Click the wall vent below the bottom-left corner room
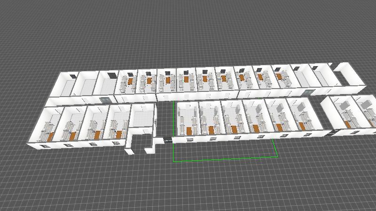 (44, 146)
